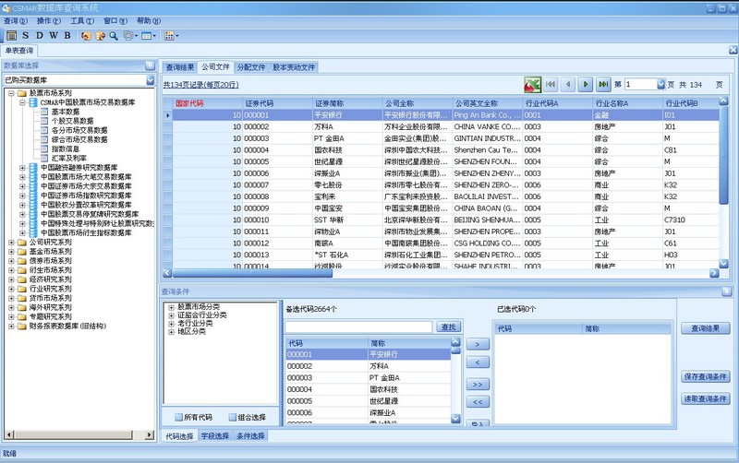Expand the 老行业分类 condition node
This screenshot has height=463, width=739.
[x=172, y=324]
